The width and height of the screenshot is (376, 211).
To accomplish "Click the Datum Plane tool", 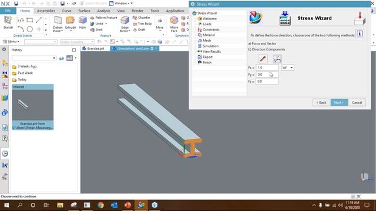I will point(58,24).
